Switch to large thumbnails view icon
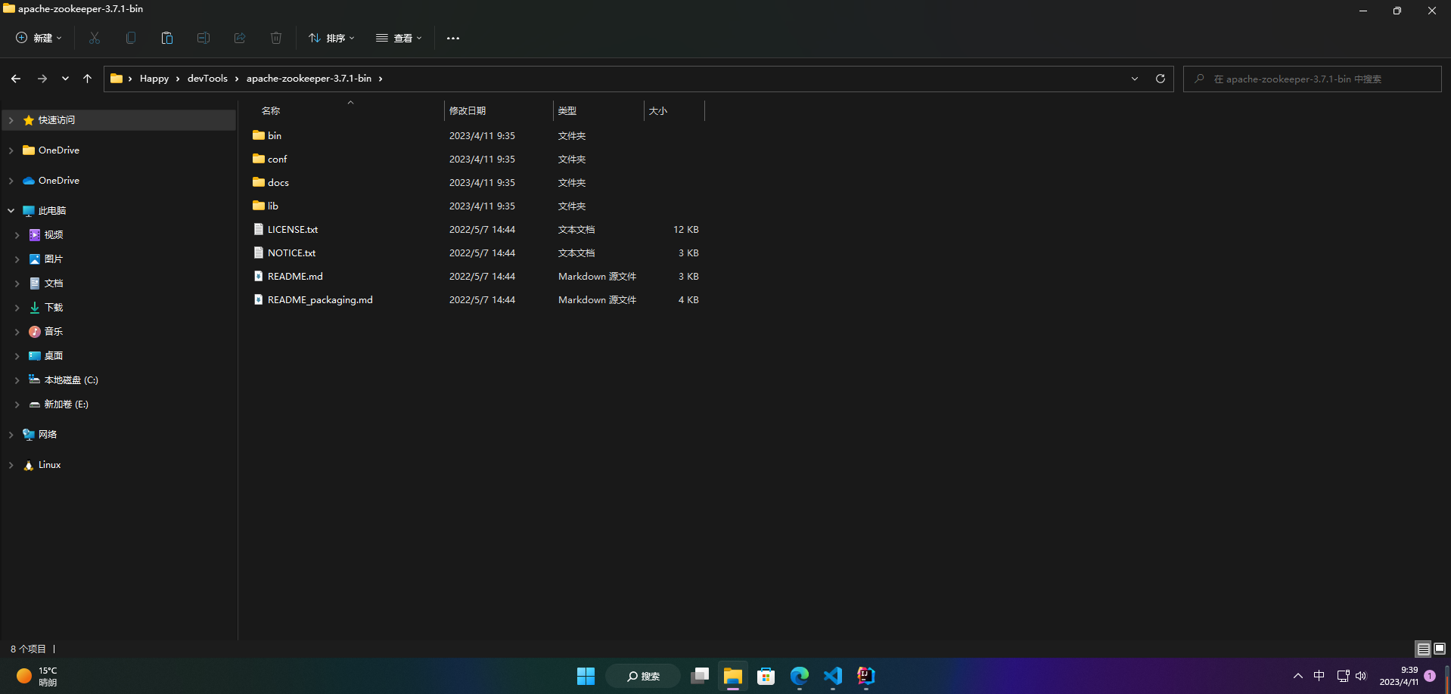Viewport: 1451px width, 694px height. click(1440, 649)
